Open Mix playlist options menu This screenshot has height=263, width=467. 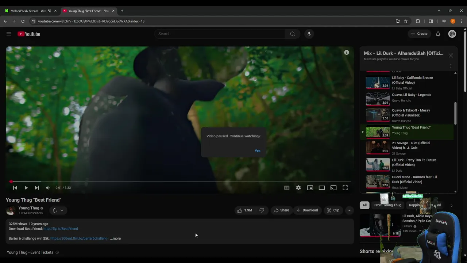[x=451, y=66]
